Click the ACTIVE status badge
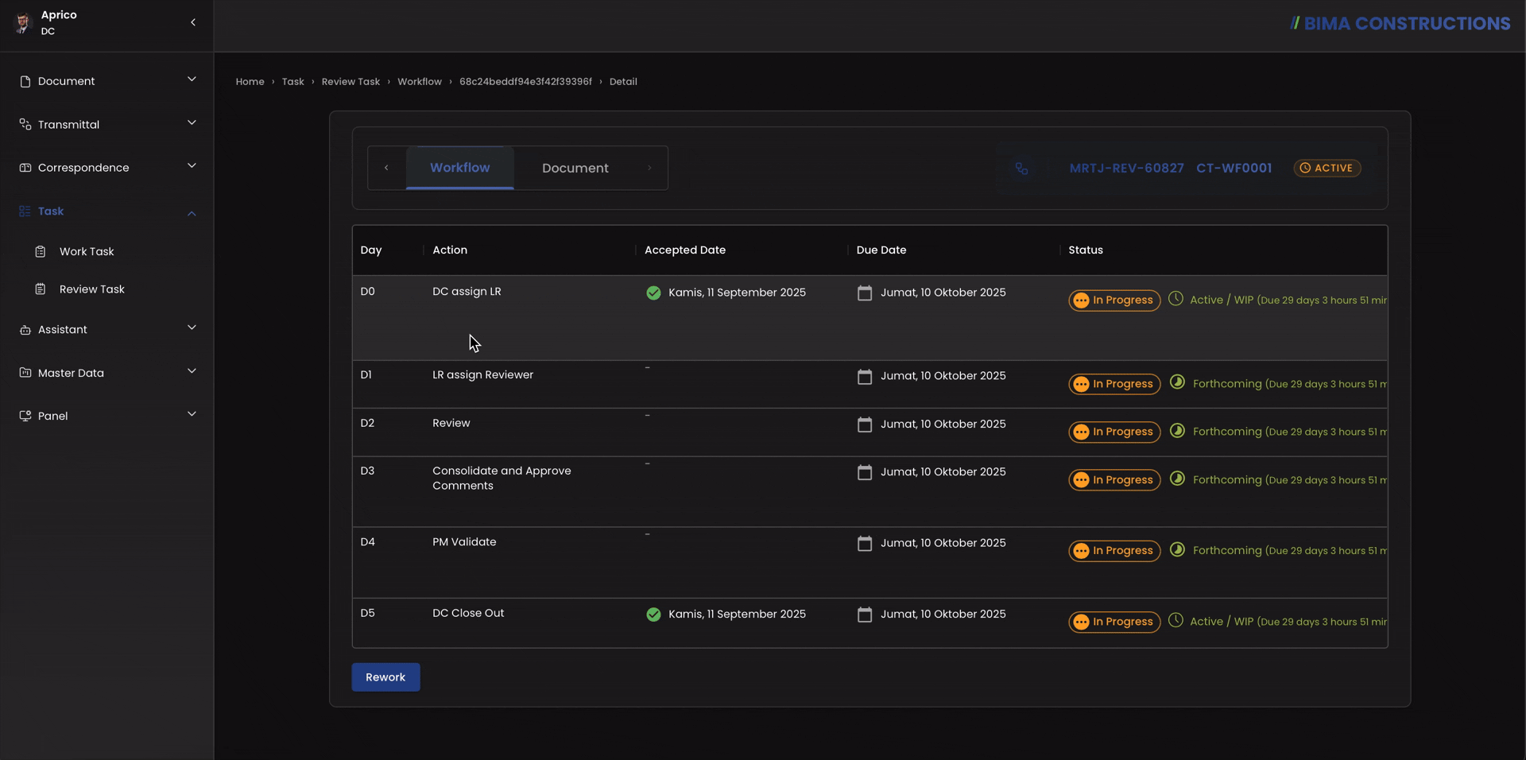Screen dimensions: 1526x760 1327,169
